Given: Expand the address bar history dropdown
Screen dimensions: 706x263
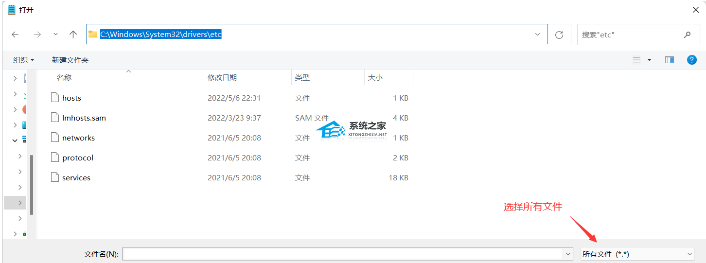Looking at the screenshot, I should coord(537,35).
